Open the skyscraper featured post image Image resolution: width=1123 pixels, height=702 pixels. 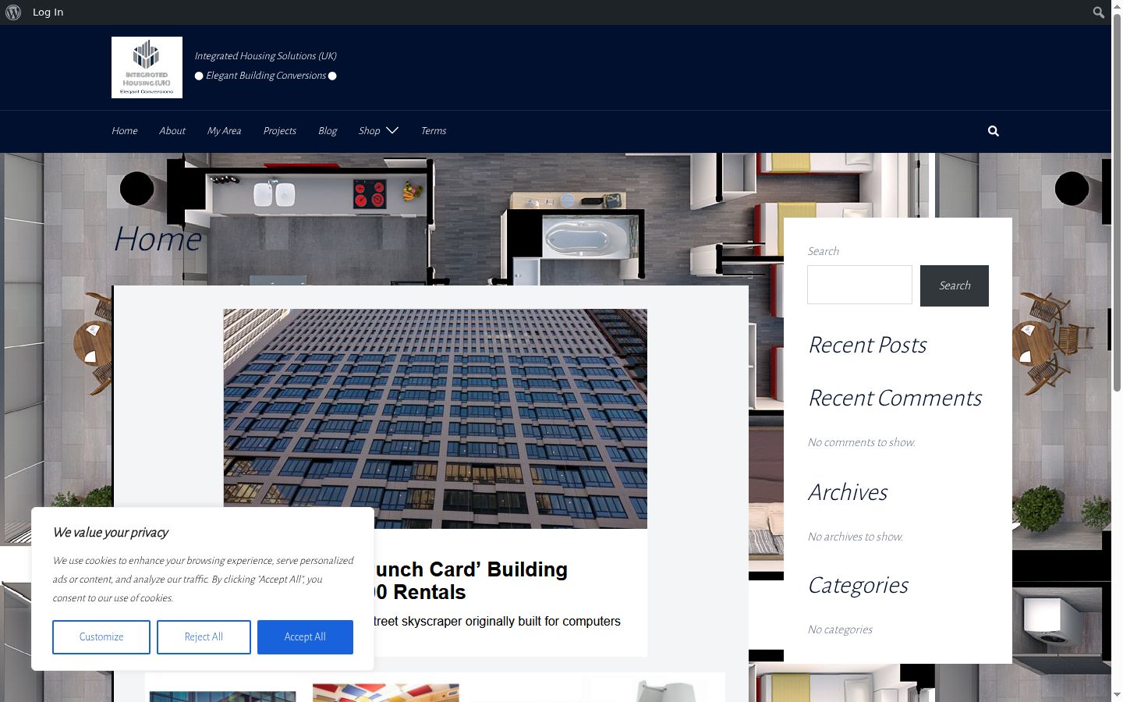pyautogui.click(x=435, y=419)
